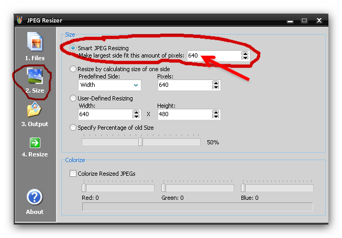Expand the Predefined Side Width dropdown
The height and width of the screenshot is (238, 342).
tap(136, 85)
